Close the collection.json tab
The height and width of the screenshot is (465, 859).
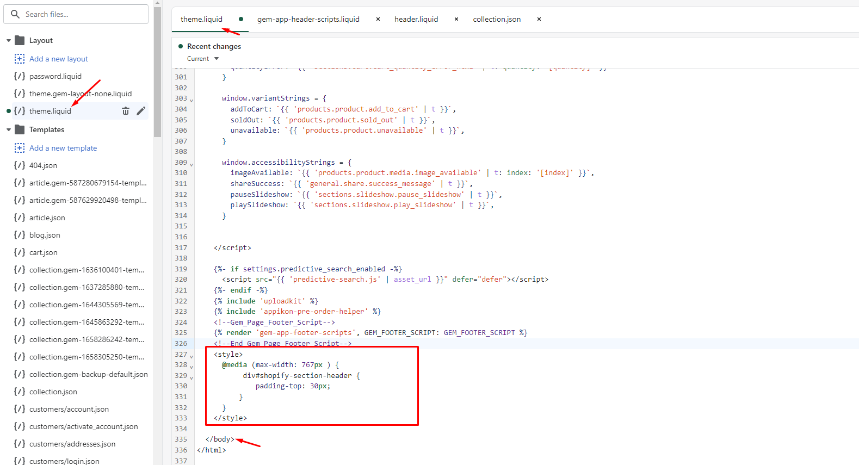[539, 19]
